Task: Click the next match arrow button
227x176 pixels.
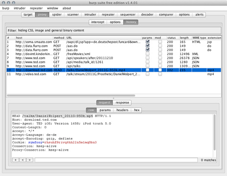Action: [x=30, y=160]
